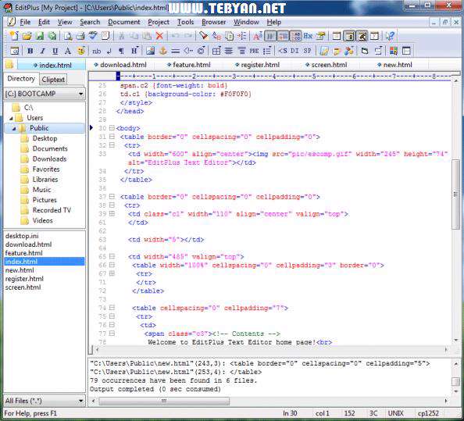Click the Set Font icon
The image size is (464, 421).
tap(258, 36)
